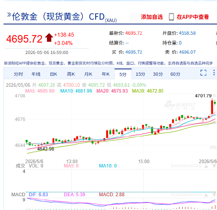Open the 月K chart tab
The image size is (217, 210).
tap(88, 74)
